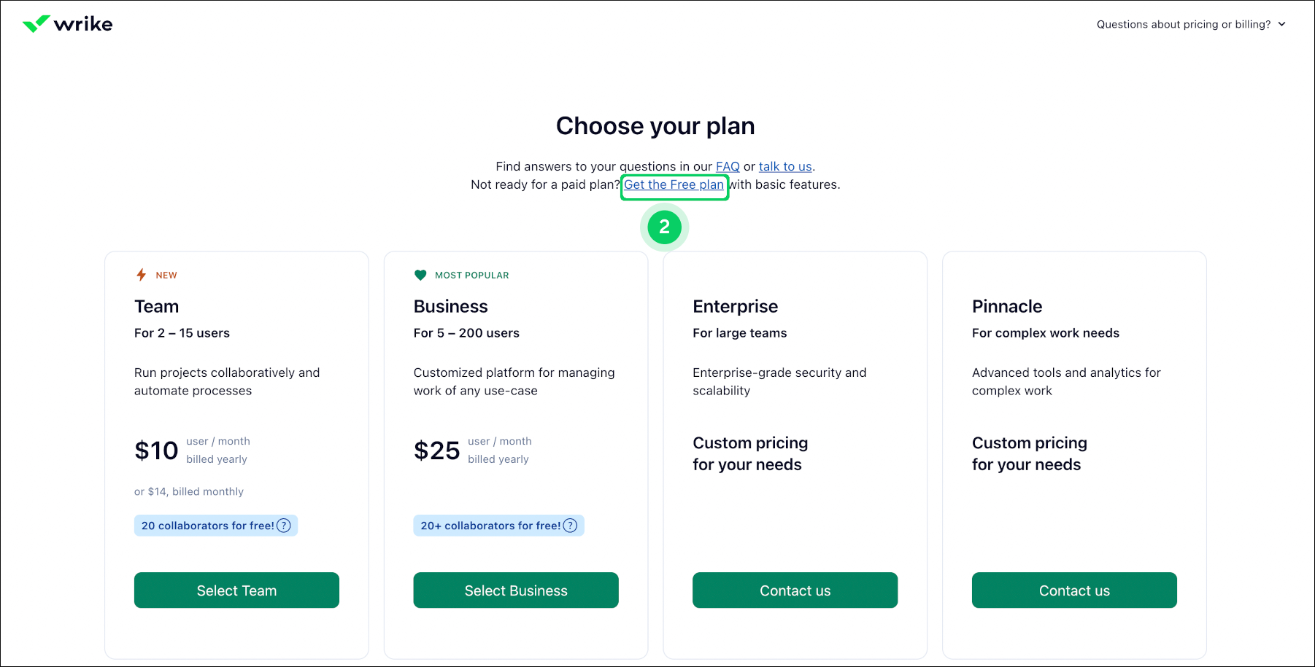
Task: Open Questions about pricing or billing menu
Action: click(1183, 24)
